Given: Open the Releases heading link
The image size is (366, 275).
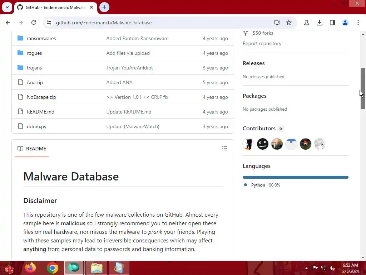Looking at the screenshot, I should (253, 63).
